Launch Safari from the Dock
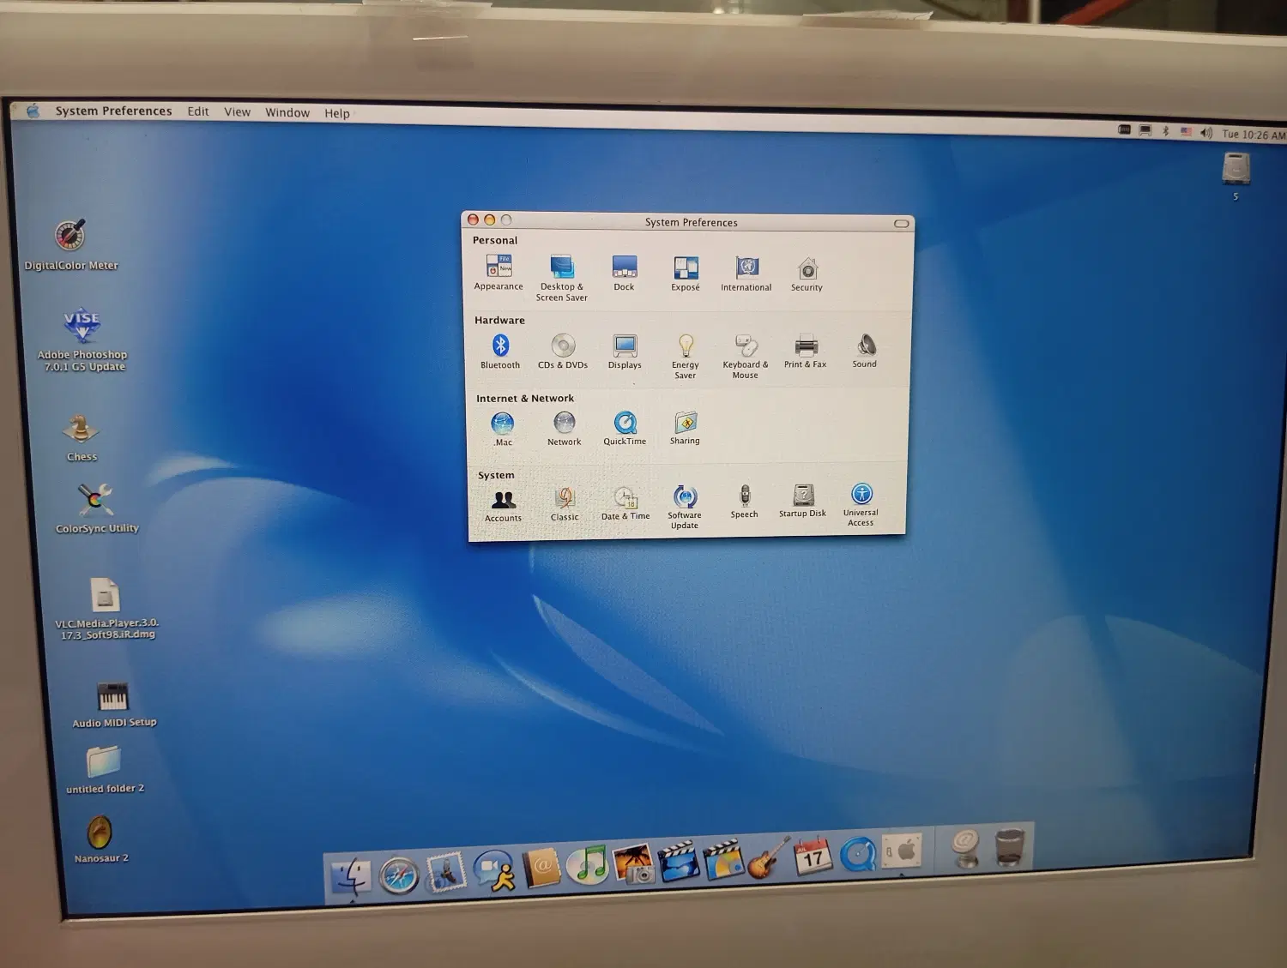Screen dimensions: 1287x968 399,876
